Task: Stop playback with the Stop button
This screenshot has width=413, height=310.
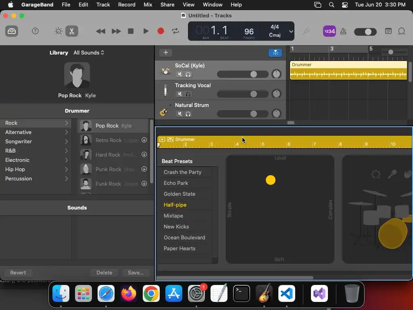Action: (131, 31)
